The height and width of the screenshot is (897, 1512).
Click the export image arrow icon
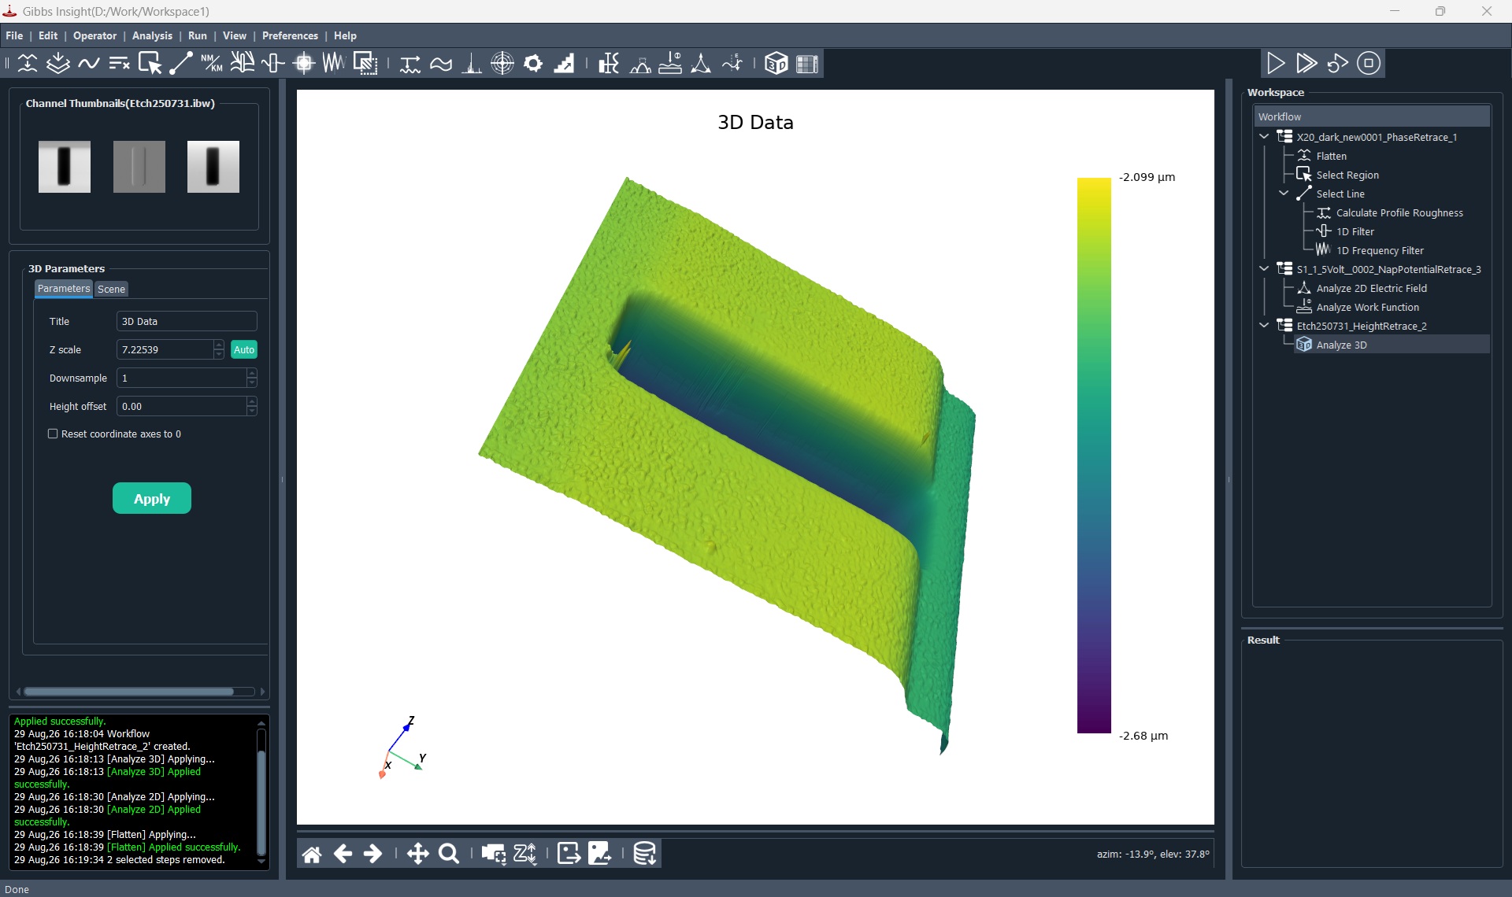click(569, 854)
